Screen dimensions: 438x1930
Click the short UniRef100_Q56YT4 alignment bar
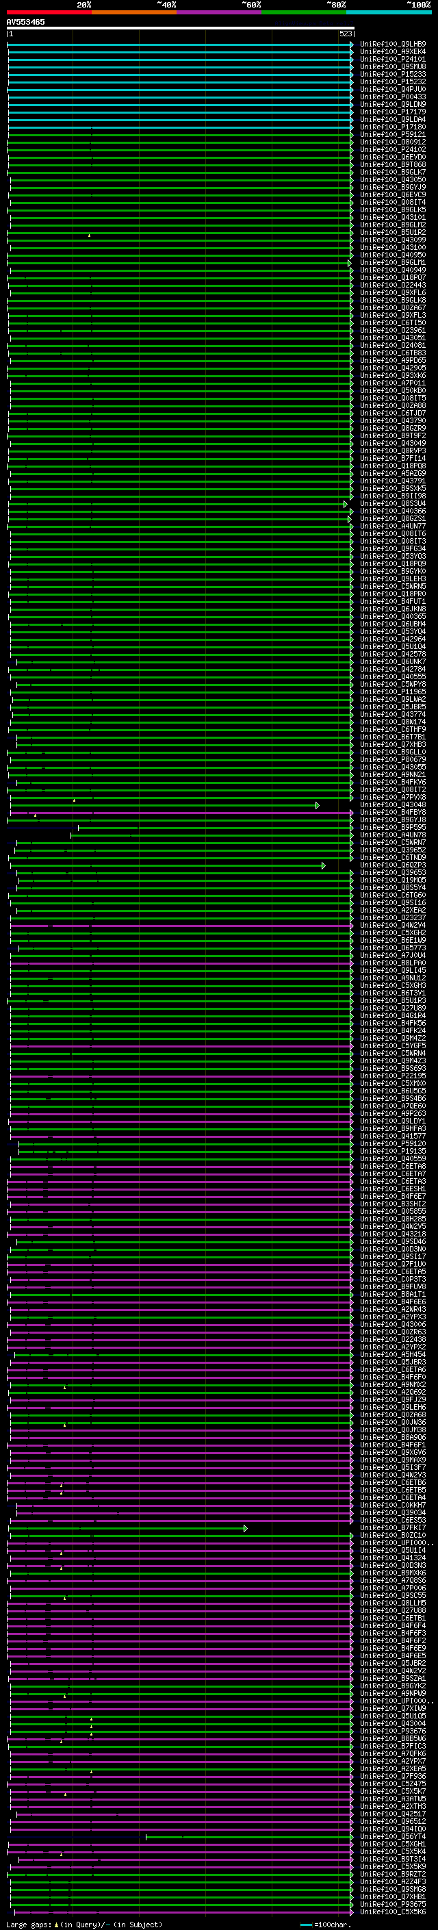(x=248, y=1837)
